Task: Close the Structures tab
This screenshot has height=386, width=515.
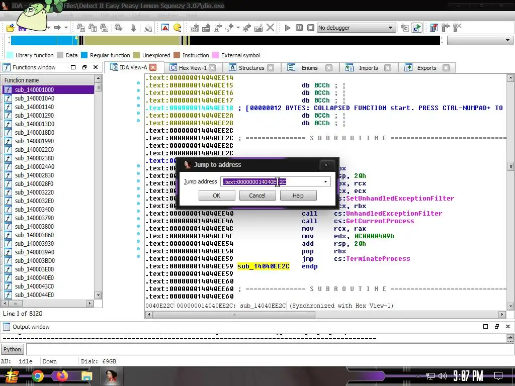Action: [271, 68]
